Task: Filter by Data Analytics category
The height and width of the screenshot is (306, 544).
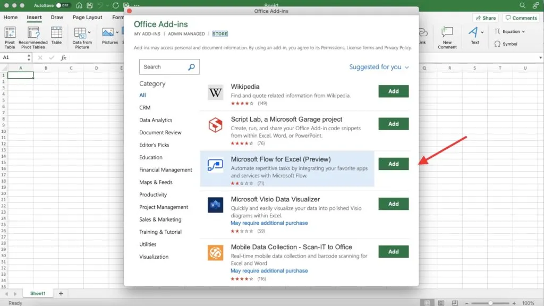Action: (156, 120)
